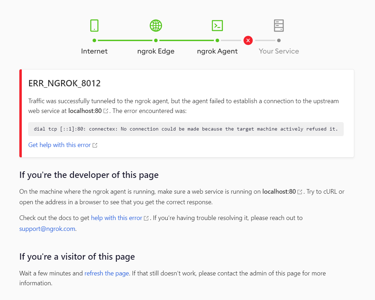Click the support@ngrok.com email link
The height and width of the screenshot is (300, 375).
[x=47, y=229]
